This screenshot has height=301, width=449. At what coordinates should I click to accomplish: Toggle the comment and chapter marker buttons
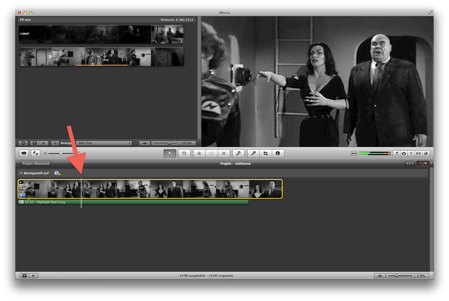(422, 164)
